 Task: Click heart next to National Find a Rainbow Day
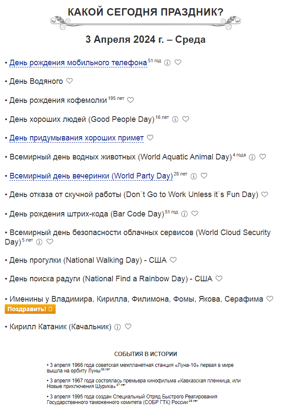219,279
